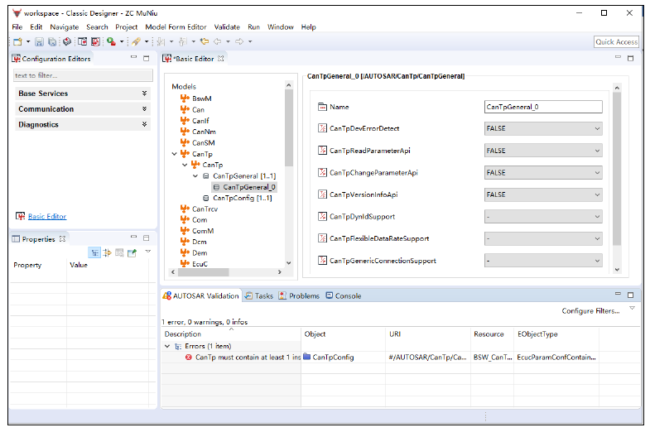Viewport: 650px width, 432px height.
Task: Click the text to filter input box
Action: click(x=83, y=75)
